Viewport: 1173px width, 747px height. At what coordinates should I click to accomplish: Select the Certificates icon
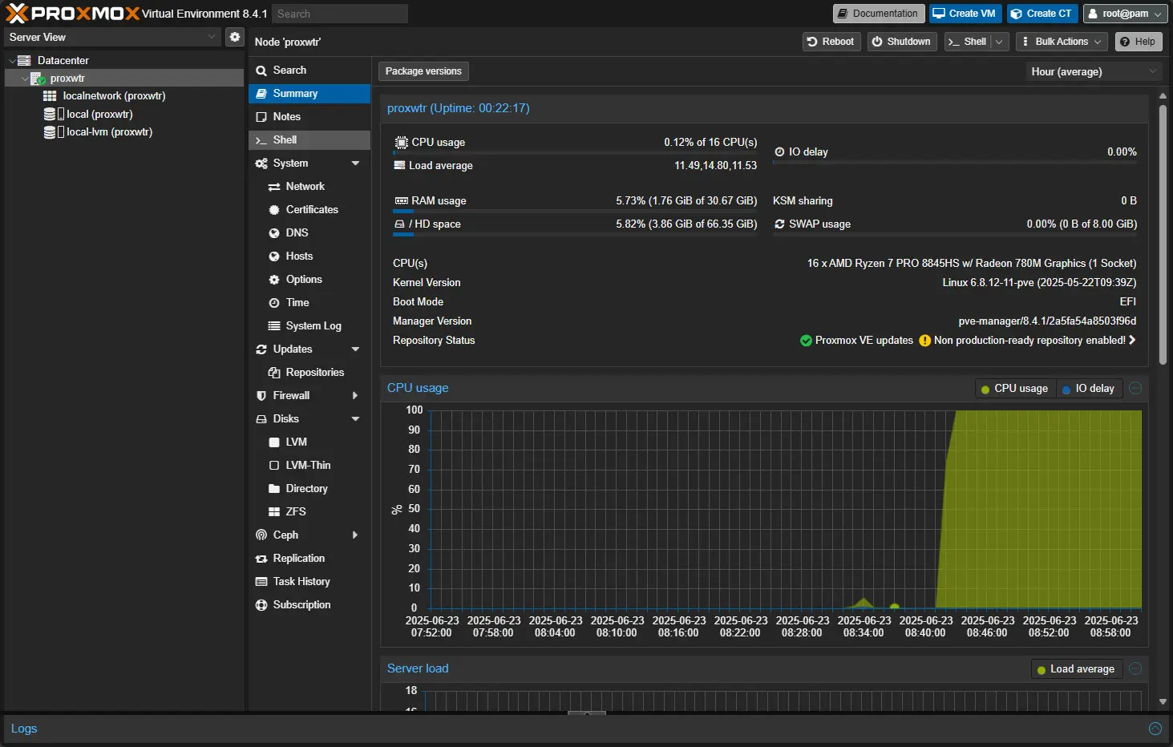click(x=275, y=209)
